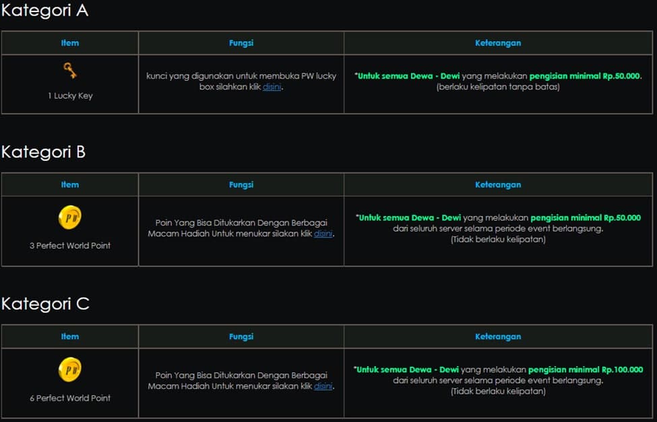
Task: Click the 'Kategori B' heading
Action: (44, 152)
